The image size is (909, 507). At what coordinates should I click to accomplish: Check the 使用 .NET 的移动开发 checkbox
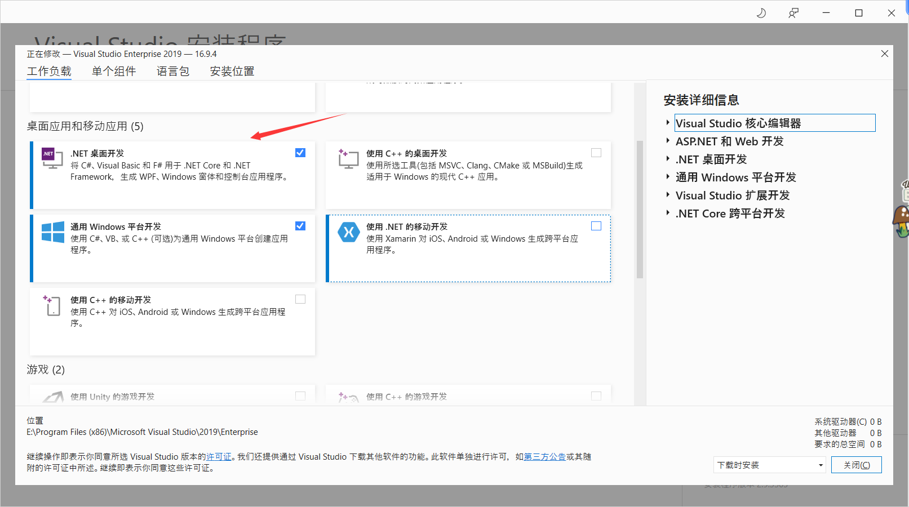coord(596,226)
